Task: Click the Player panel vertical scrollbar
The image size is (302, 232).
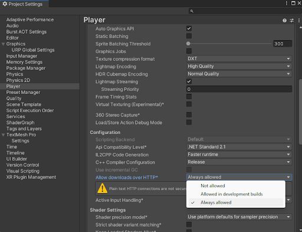Action: (300, 112)
